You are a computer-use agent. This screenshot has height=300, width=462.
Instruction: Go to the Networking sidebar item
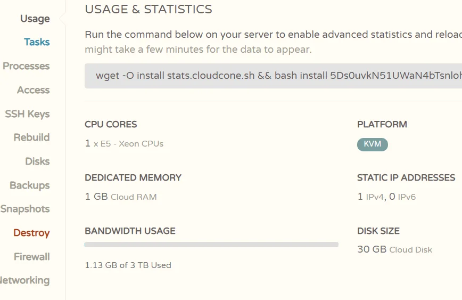(x=25, y=280)
